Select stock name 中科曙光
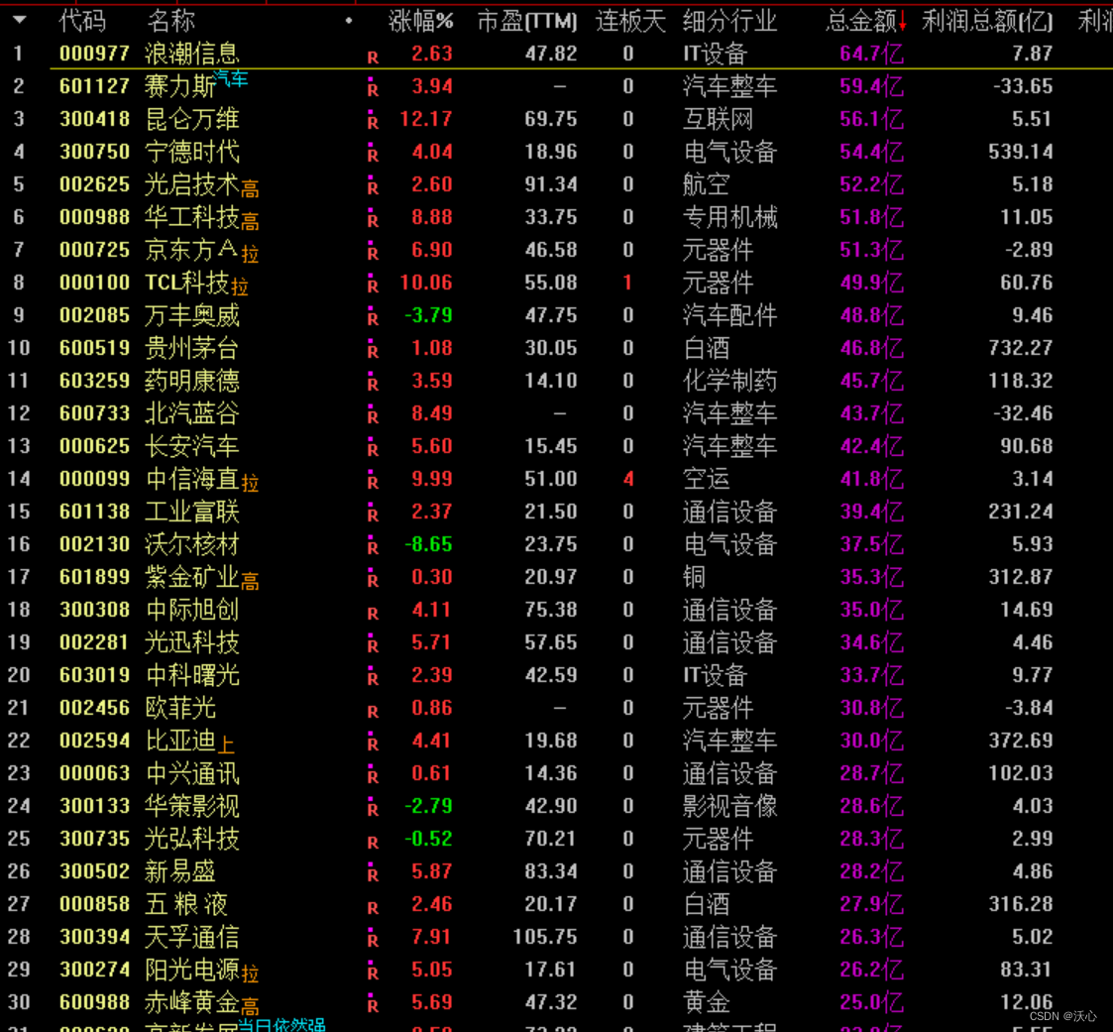 point(191,674)
